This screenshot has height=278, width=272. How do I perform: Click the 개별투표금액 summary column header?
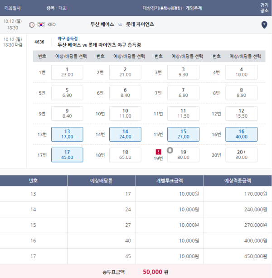(x=170, y=181)
